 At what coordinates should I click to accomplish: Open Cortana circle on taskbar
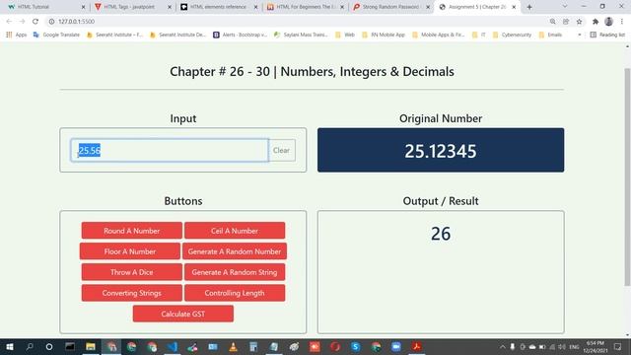pos(49,346)
